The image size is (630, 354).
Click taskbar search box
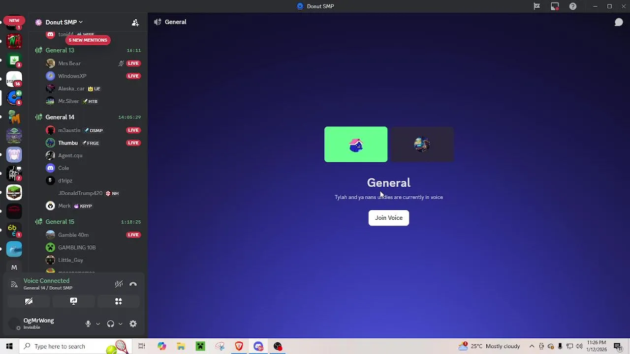75,346
